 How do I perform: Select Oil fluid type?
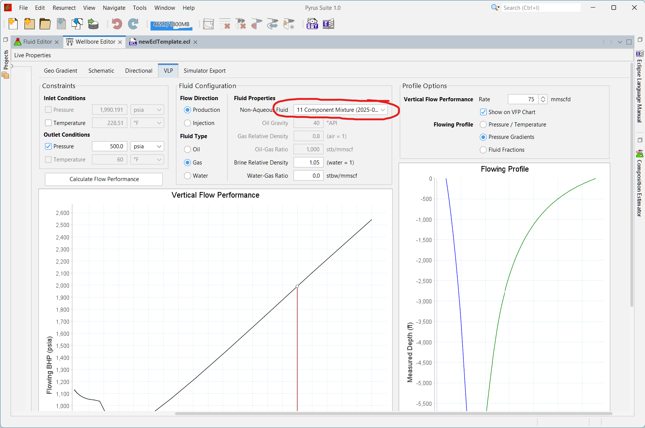tap(187, 149)
